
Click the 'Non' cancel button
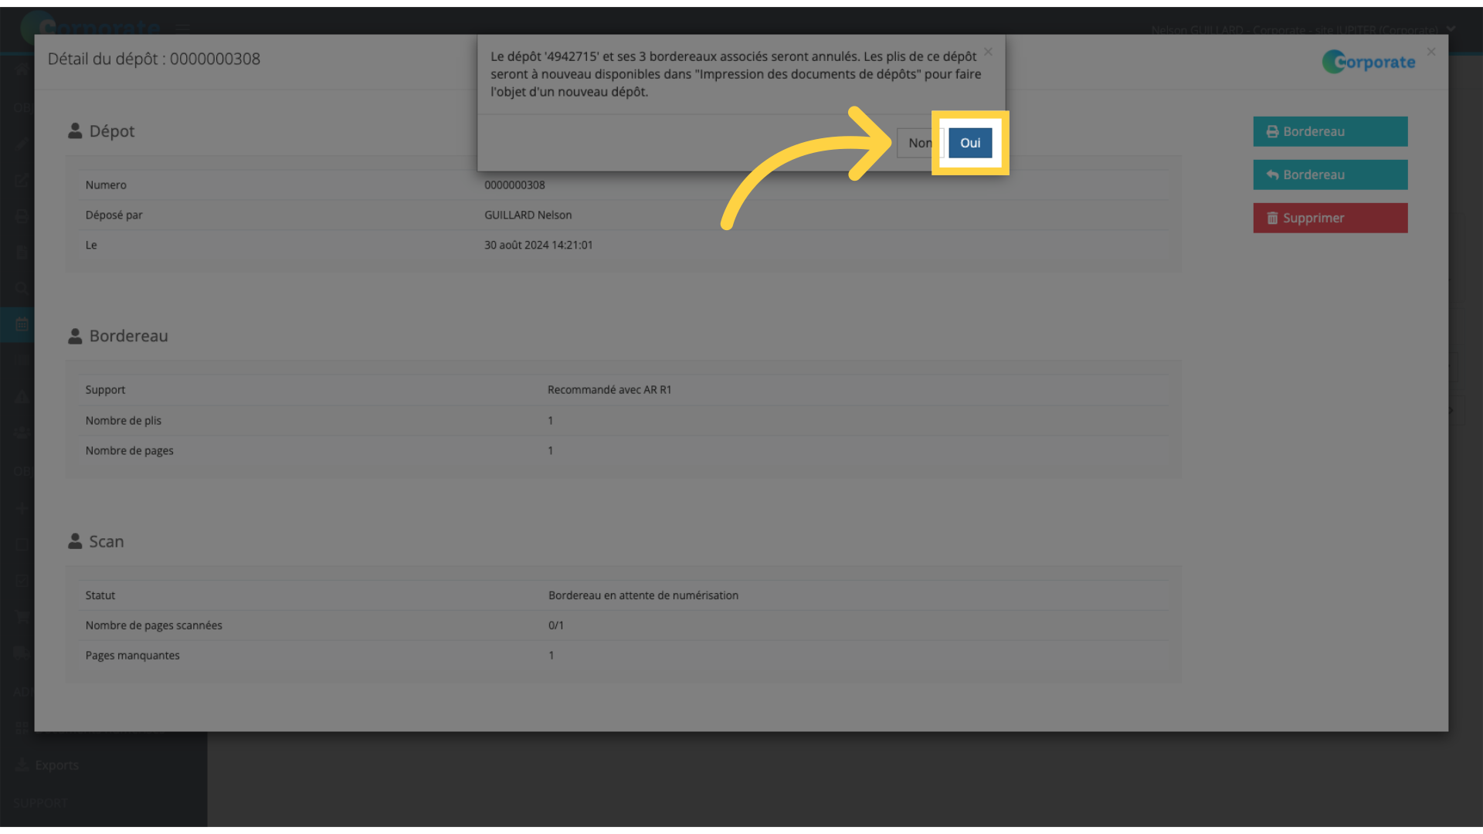tap(920, 143)
